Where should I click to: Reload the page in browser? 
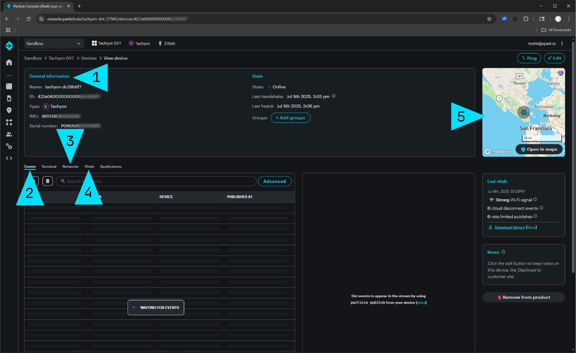28,19
